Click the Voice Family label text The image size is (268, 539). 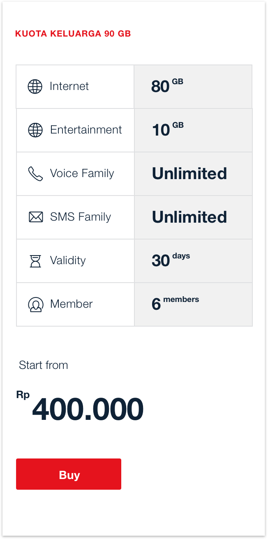[82, 173]
